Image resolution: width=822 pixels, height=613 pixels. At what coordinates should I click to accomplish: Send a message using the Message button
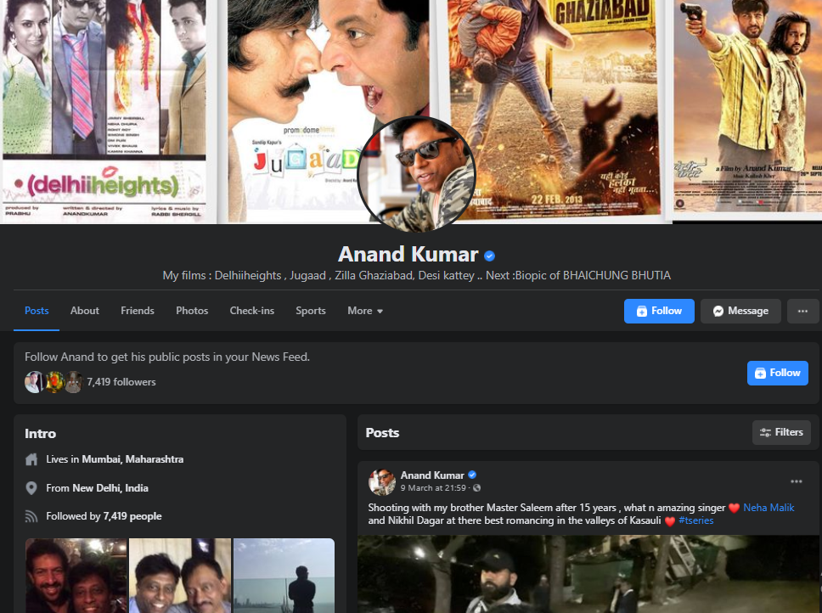[740, 312]
